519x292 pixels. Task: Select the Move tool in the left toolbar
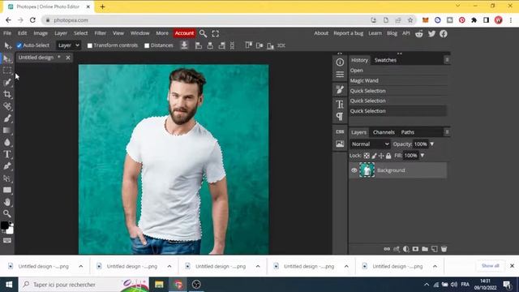(x=7, y=59)
